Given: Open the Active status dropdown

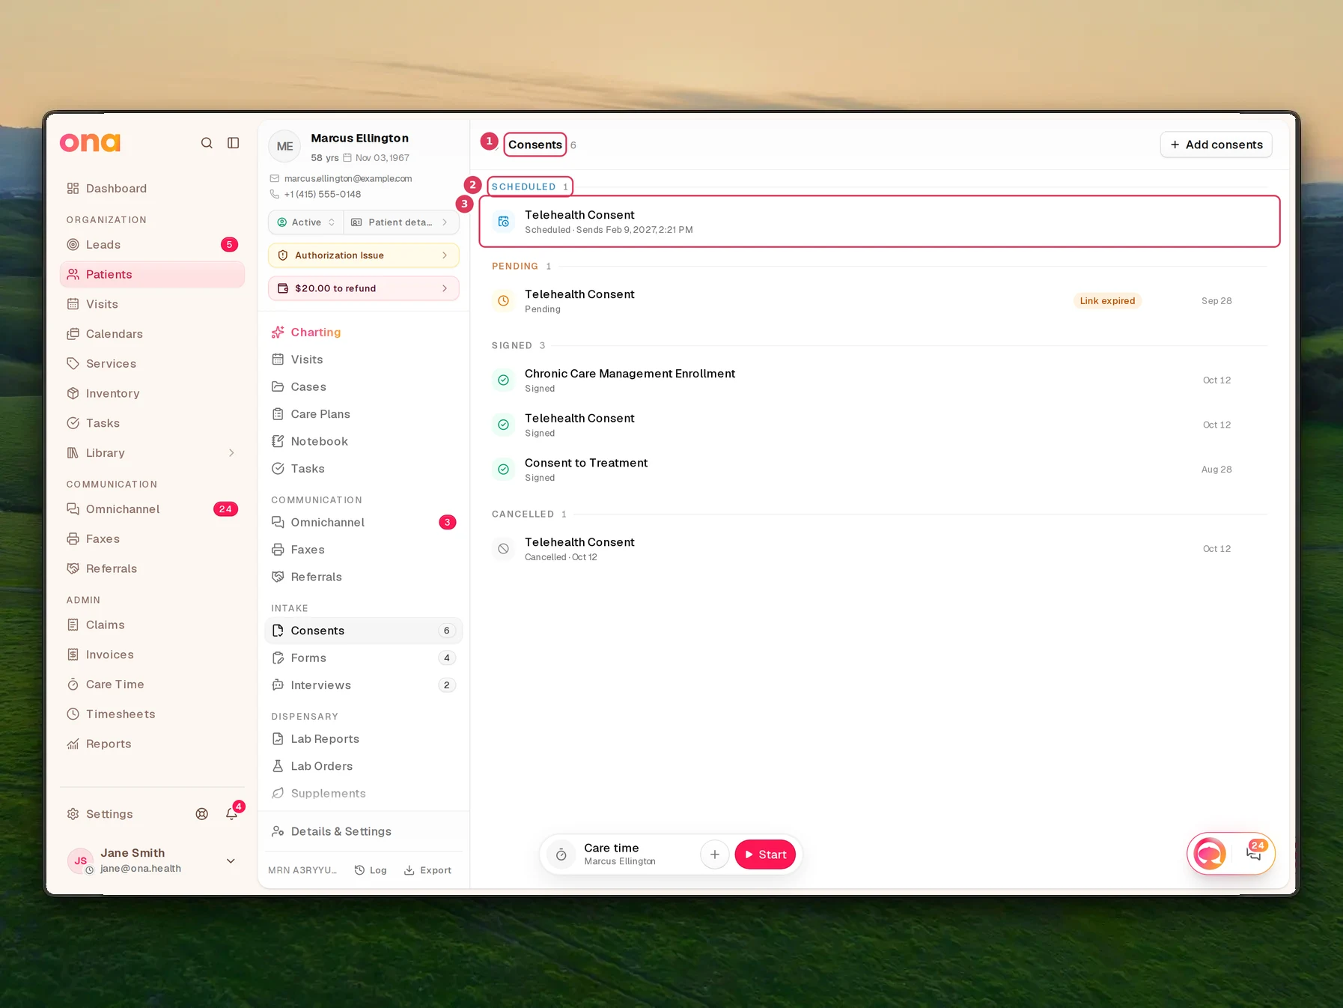Looking at the screenshot, I should 306,222.
